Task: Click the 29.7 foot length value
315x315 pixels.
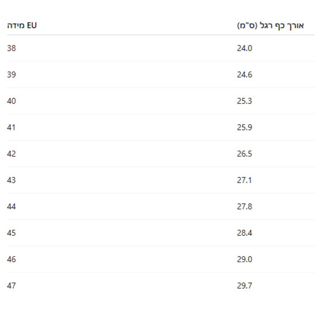Action: click(244, 286)
